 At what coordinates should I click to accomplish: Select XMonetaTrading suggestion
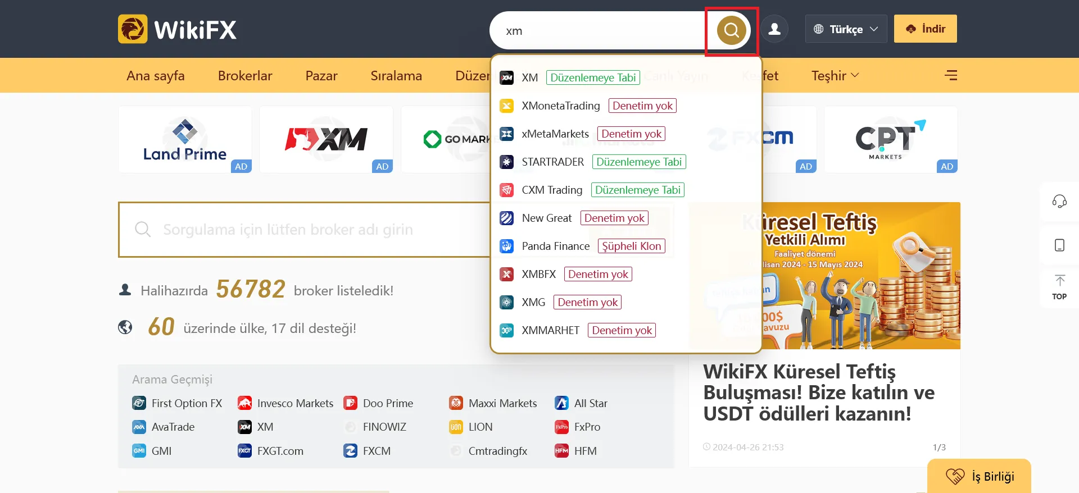pyautogui.click(x=626, y=106)
